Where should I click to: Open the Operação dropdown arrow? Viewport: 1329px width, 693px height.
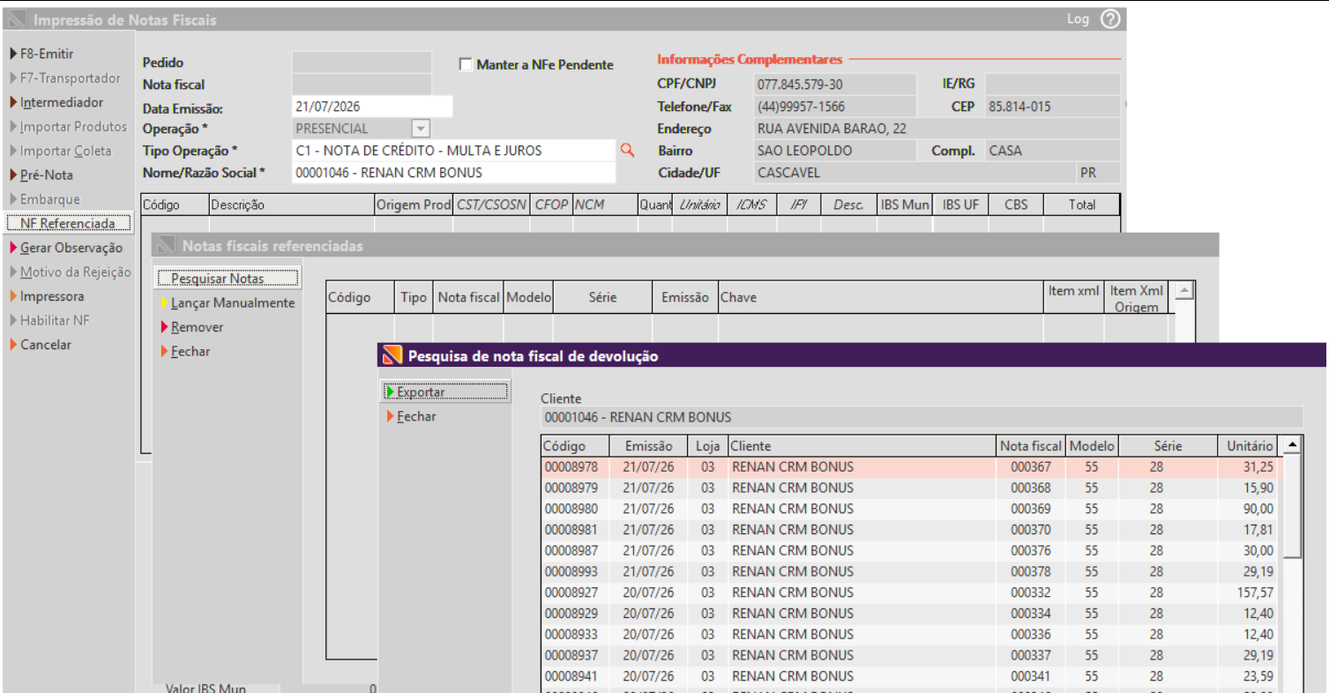click(x=421, y=129)
